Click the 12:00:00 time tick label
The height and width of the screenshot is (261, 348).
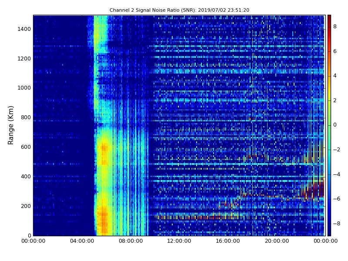[179, 241]
